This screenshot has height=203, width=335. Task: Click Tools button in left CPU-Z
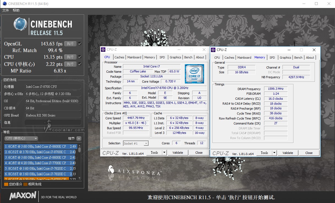(x=154, y=153)
